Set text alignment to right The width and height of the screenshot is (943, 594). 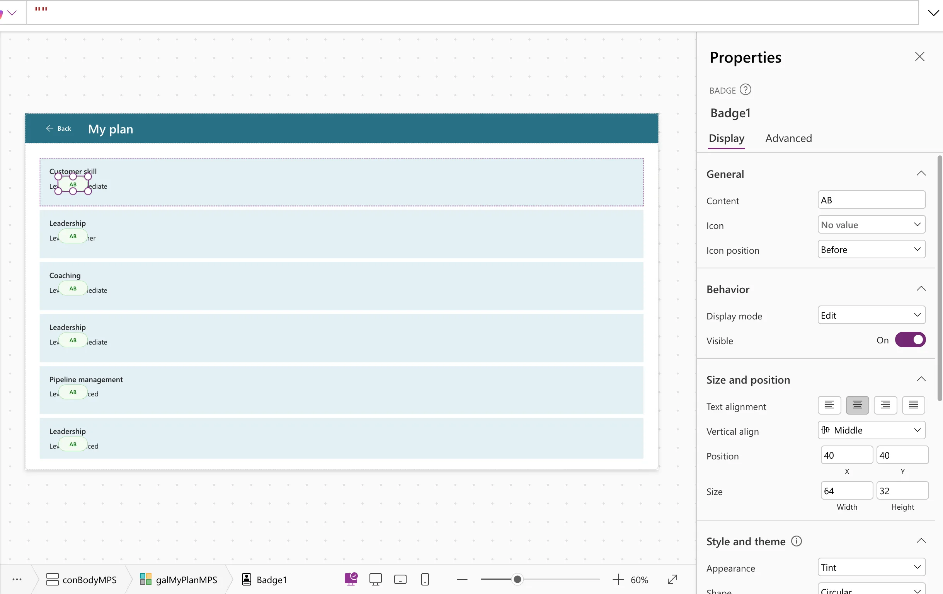tap(885, 405)
